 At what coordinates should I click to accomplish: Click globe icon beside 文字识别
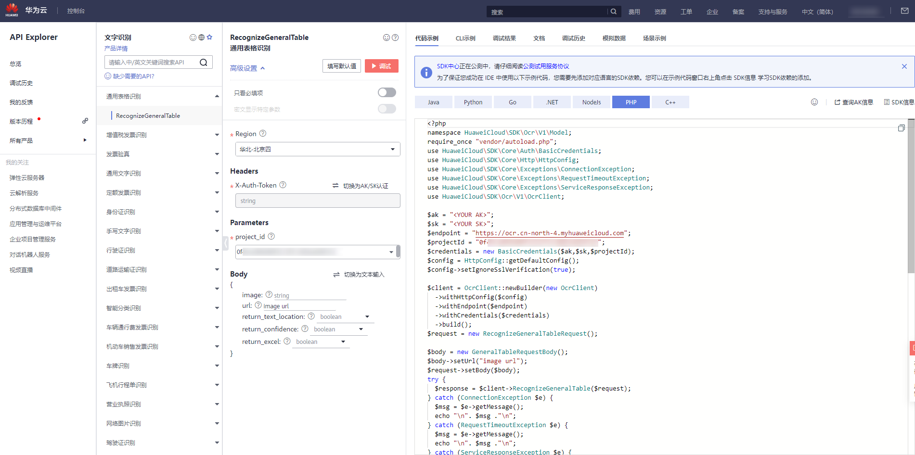201,37
